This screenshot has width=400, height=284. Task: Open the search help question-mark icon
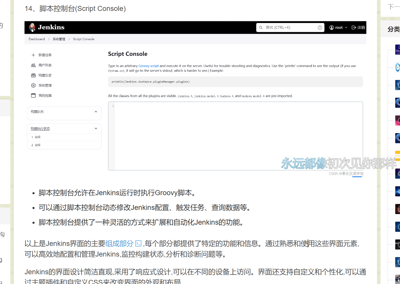(320, 27)
